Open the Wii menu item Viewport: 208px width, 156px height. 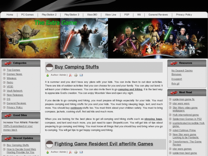pos(139,15)
